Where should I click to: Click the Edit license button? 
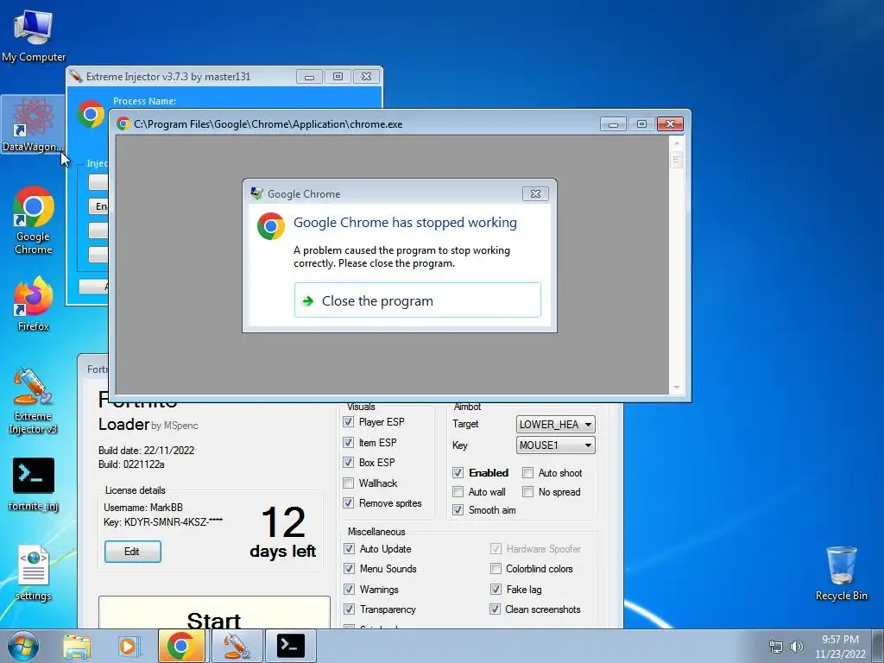pyautogui.click(x=132, y=552)
